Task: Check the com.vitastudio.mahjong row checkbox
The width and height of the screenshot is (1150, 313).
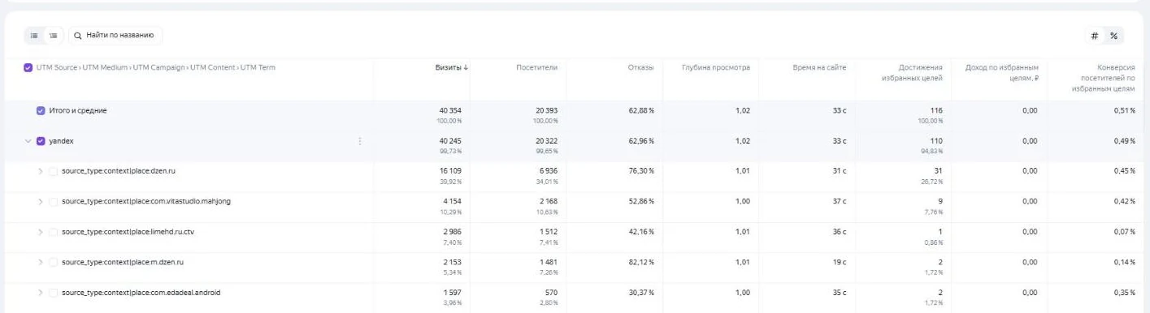Action: [54, 201]
